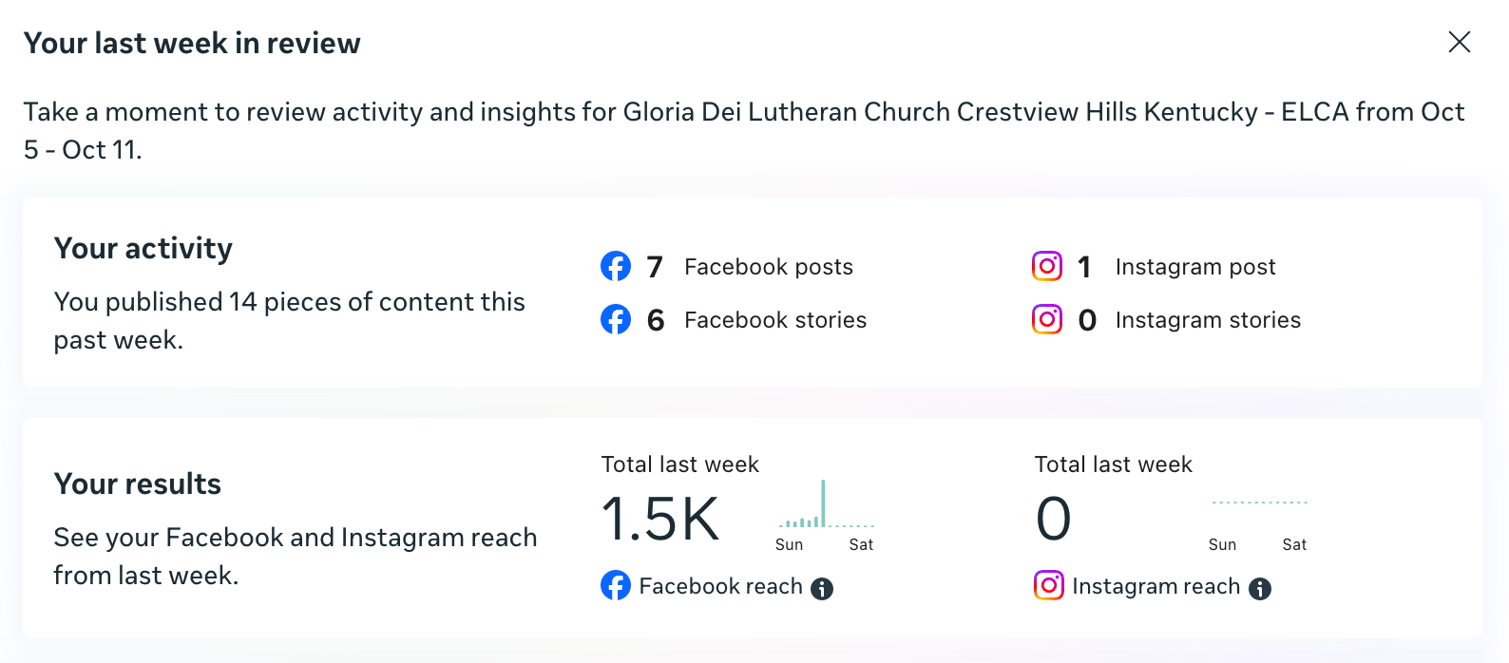Click the Facebook reach bar chart
This screenshot has width=1509, height=663.
[825, 505]
